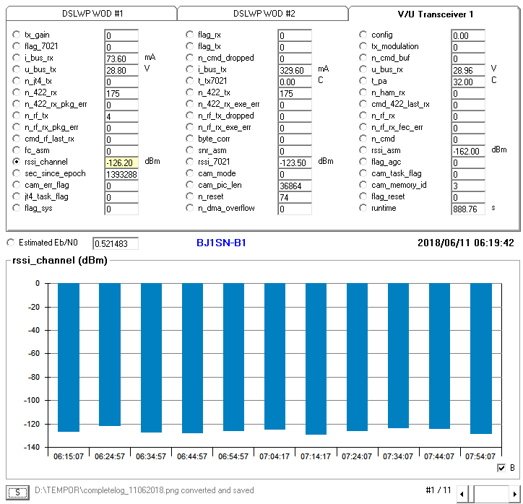Screen dimensions: 523x504
Task: Select the cam_pic_len radio button
Action: 189,185
